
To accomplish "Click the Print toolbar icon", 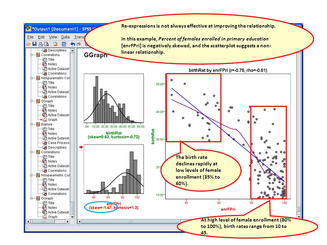I will pyautogui.click(x=41, y=44).
